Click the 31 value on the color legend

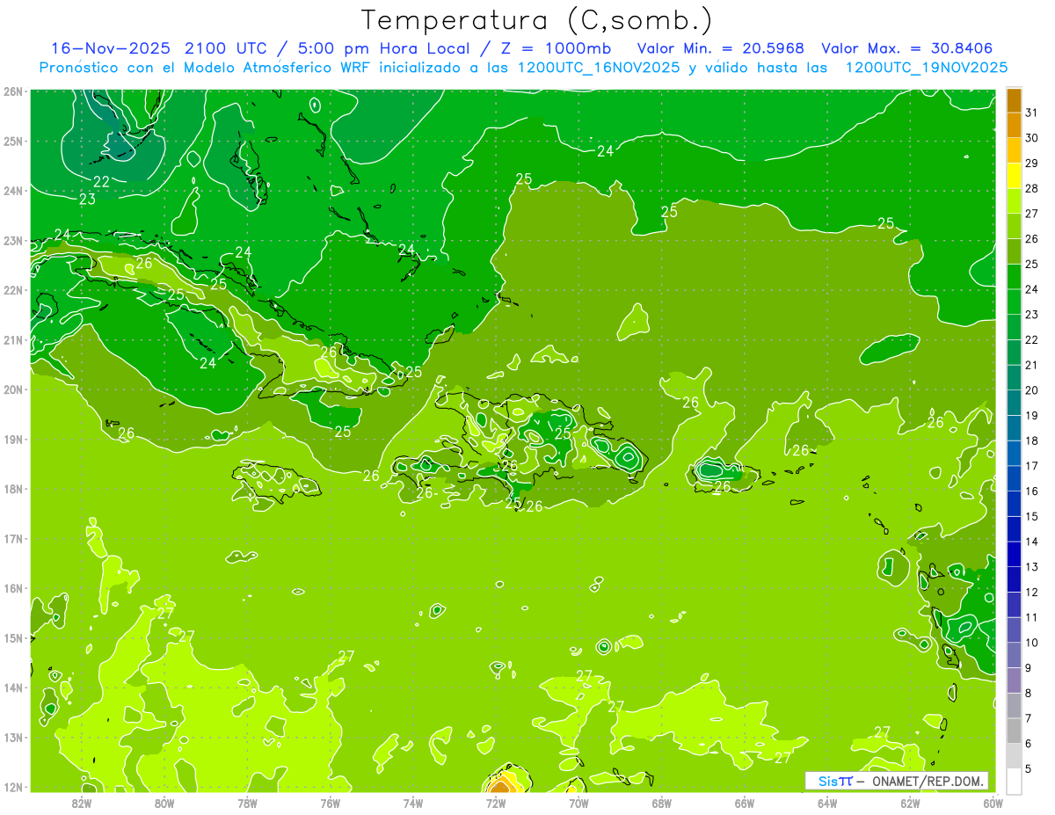tap(1030, 112)
